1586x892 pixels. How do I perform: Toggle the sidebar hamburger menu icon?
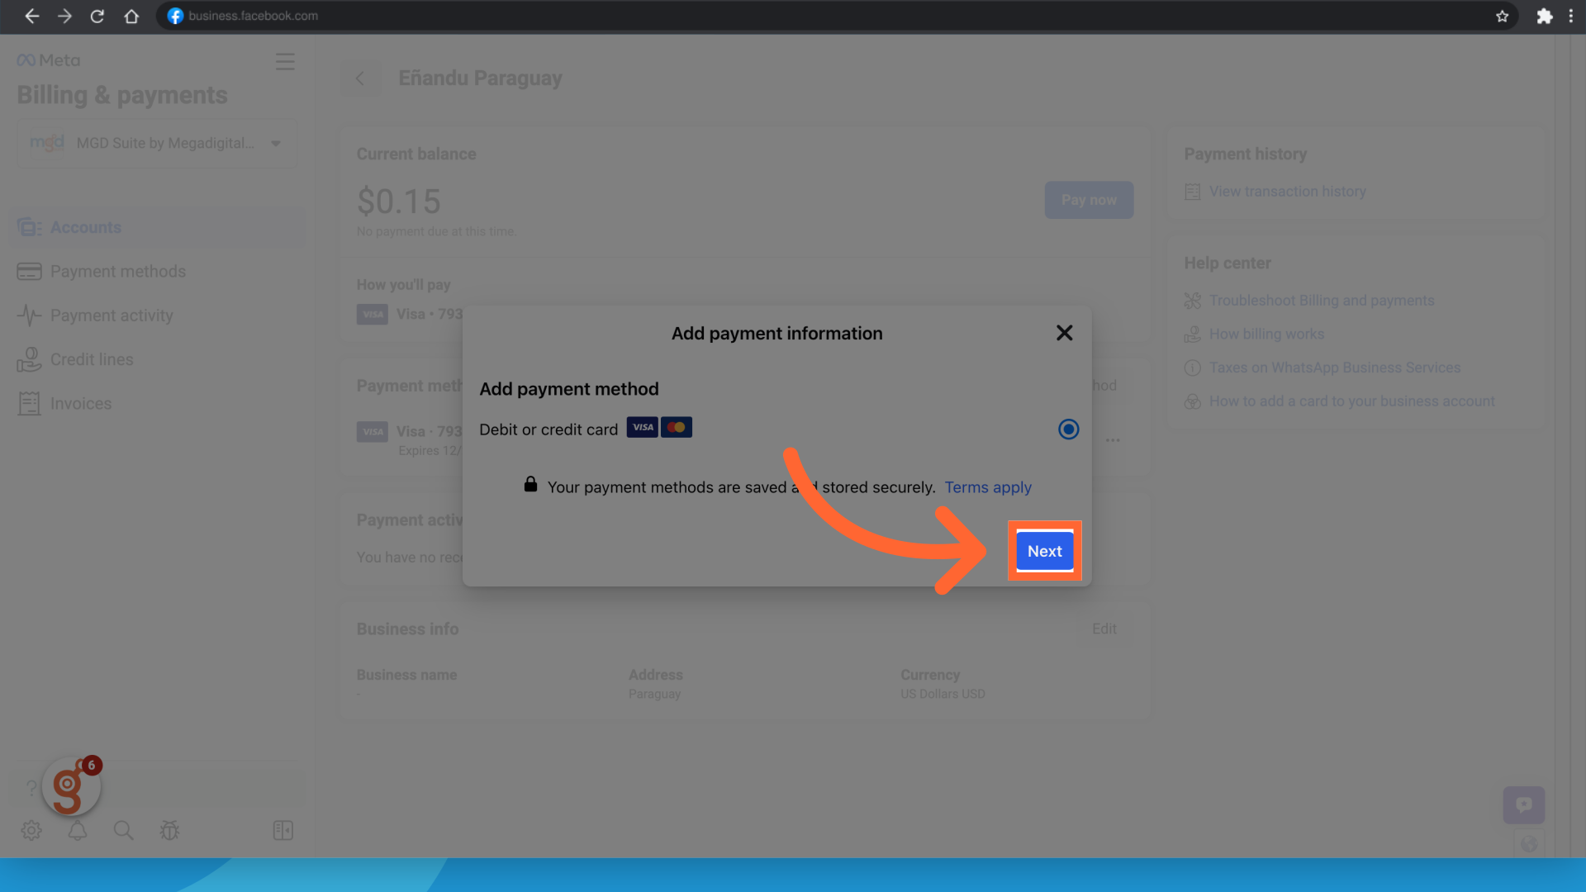click(285, 62)
